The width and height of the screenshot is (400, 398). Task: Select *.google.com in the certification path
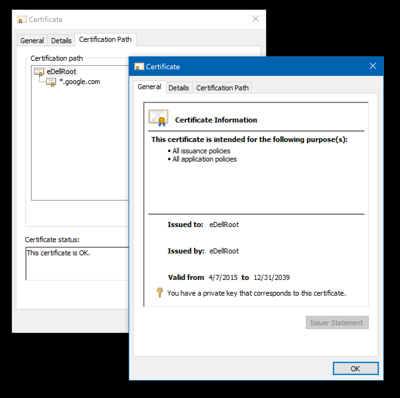79,82
